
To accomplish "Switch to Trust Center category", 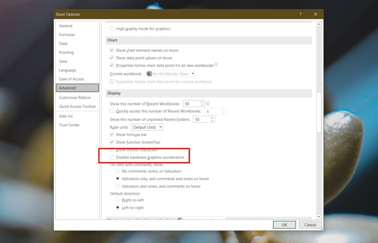I will [69, 125].
